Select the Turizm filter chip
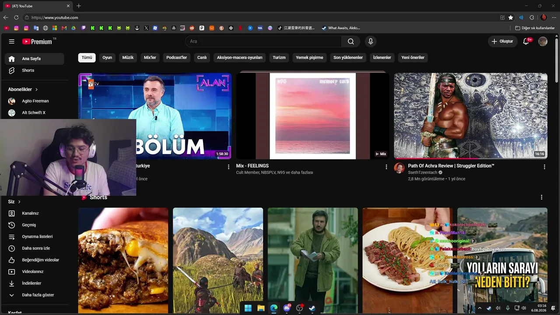The width and height of the screenshot is (560, 315). 279,57
